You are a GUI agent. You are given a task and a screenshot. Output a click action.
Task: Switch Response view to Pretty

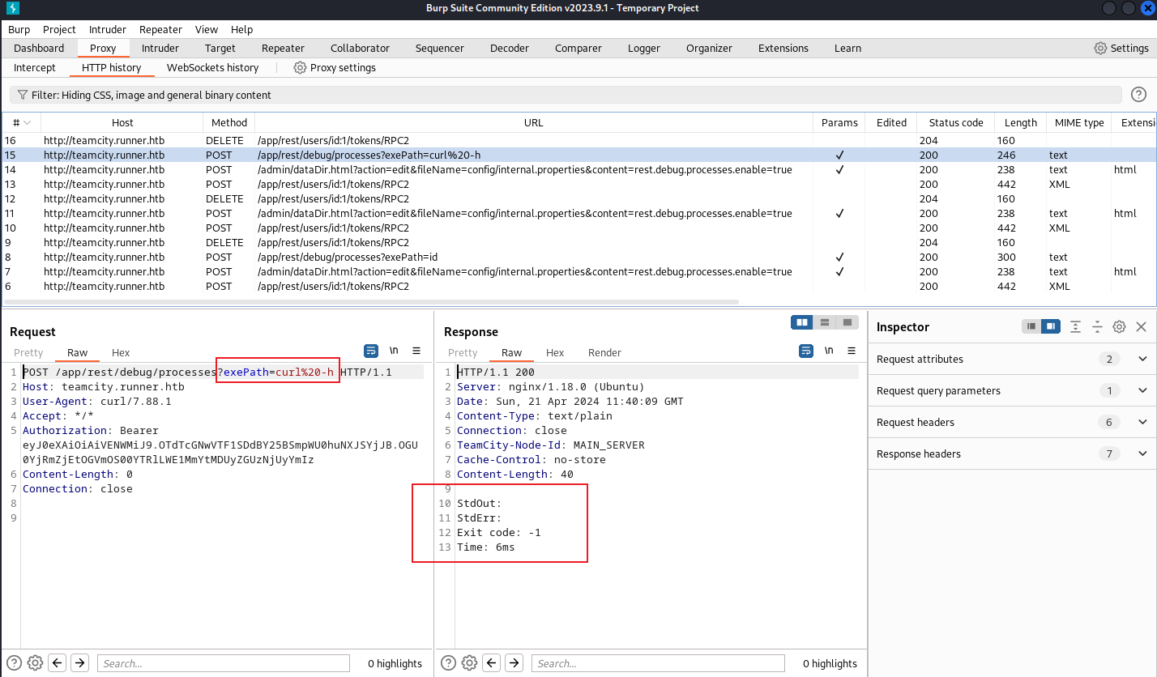[x=463, y=352]
